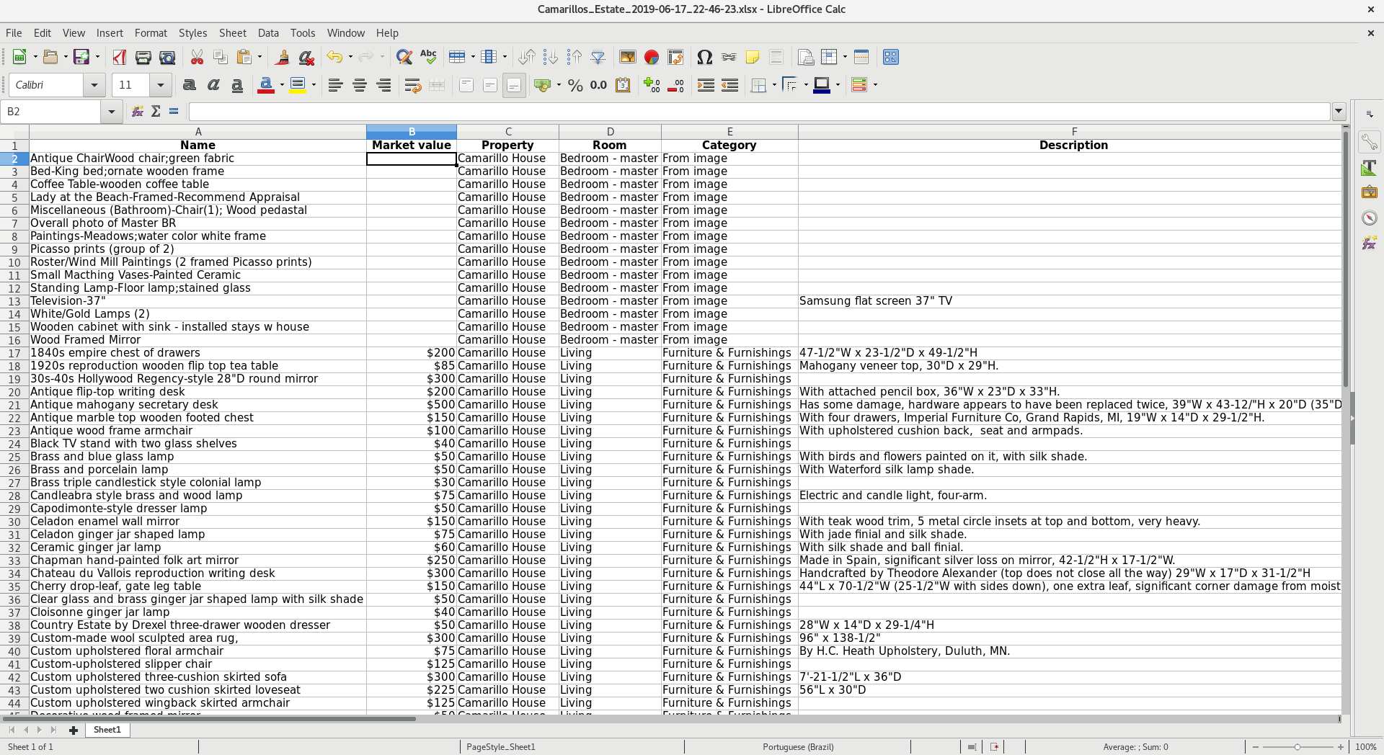The image size is (1384, 755).
Task: Insert a comment sticky note
Action: click(753, 57)
